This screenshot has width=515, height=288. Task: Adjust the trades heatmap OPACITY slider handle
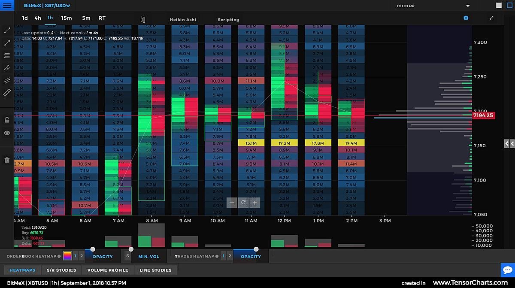click(256, 249)
